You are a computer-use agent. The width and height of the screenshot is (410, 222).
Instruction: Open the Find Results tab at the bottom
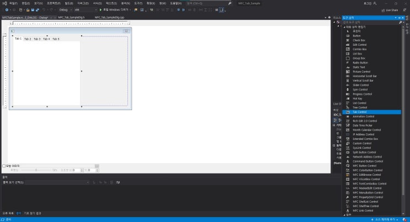click(33, 213)
